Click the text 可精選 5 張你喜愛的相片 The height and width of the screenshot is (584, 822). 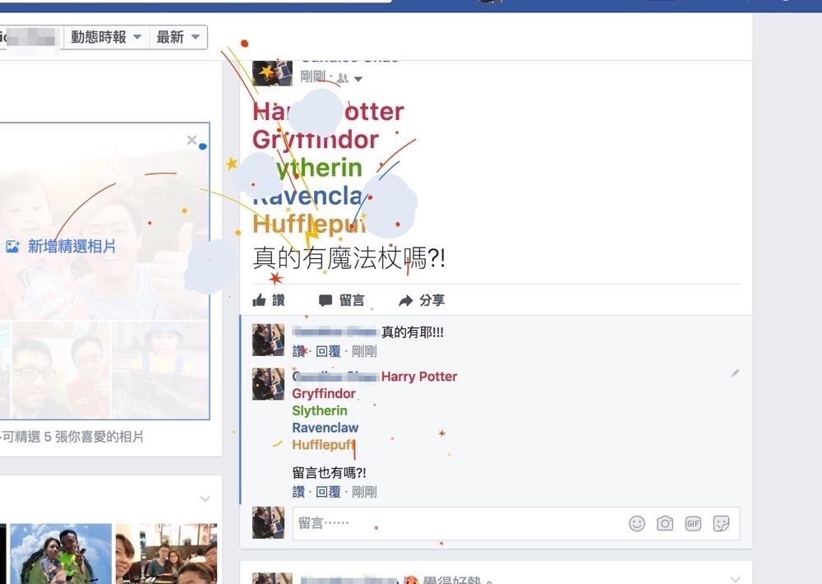pyautogui.click(x=72, y=437)
